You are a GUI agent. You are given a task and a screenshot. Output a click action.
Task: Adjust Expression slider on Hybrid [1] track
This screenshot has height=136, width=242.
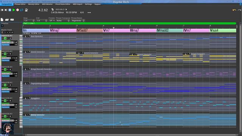[9, 60]
